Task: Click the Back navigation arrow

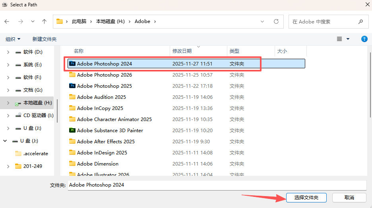Action: (x=7, y=21)
